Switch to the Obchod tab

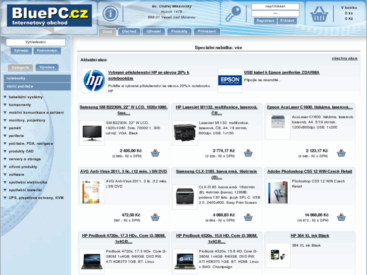click(129, 31)
